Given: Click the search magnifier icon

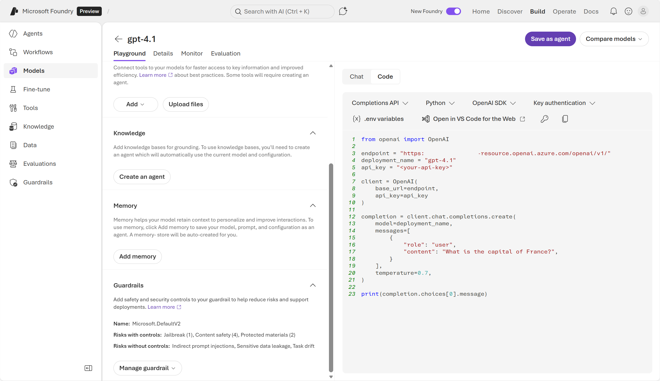Looking at the screenshot, I should [238, 11].
